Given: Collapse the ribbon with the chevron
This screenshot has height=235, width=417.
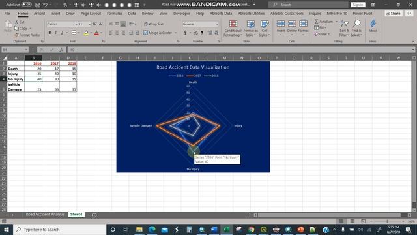Looking at the screenshot, I should (x=413, y=42).
